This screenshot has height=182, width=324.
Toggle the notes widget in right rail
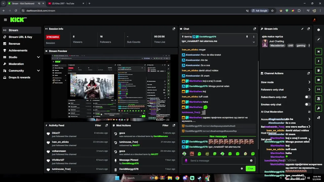pyautogui.click(x=318, y=70)
